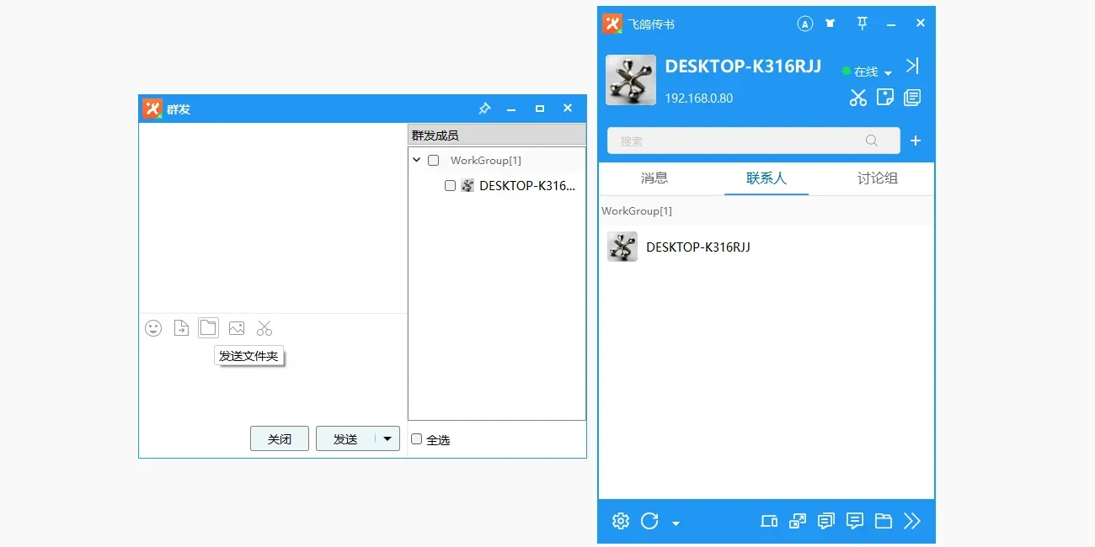Open skin settings via T-shirt icon
The image size is (1095, 547).
[831, 24]
